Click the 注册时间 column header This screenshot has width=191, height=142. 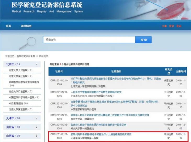coord(181,71)
